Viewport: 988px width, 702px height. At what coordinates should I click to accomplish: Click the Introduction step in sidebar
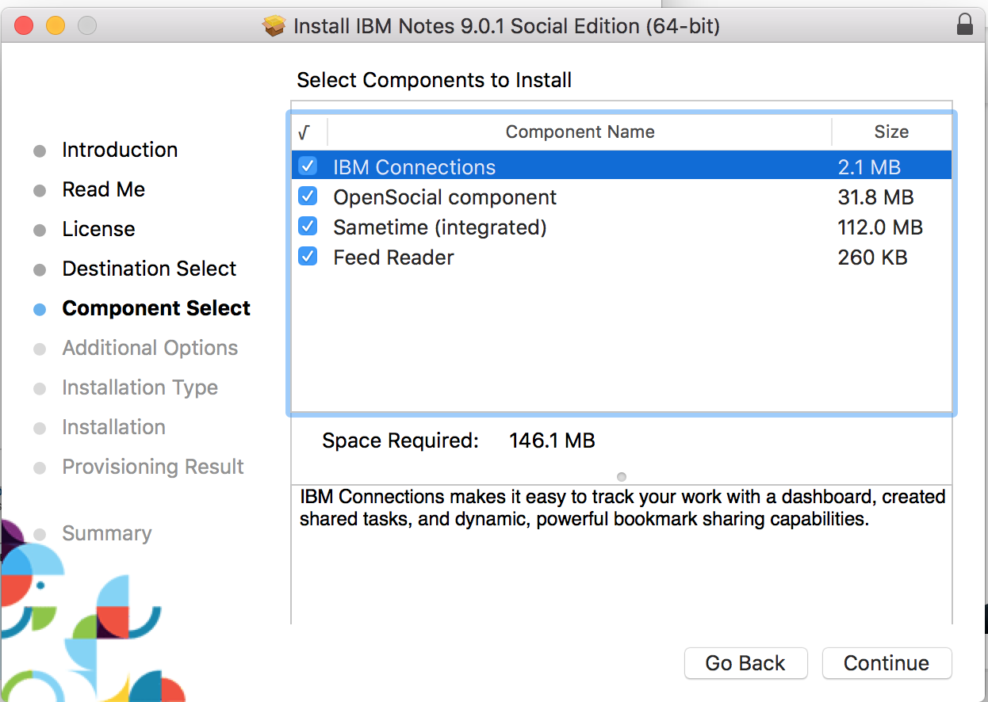120,150
